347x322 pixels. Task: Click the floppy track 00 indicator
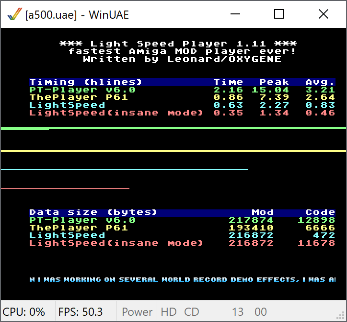(260, 312)
